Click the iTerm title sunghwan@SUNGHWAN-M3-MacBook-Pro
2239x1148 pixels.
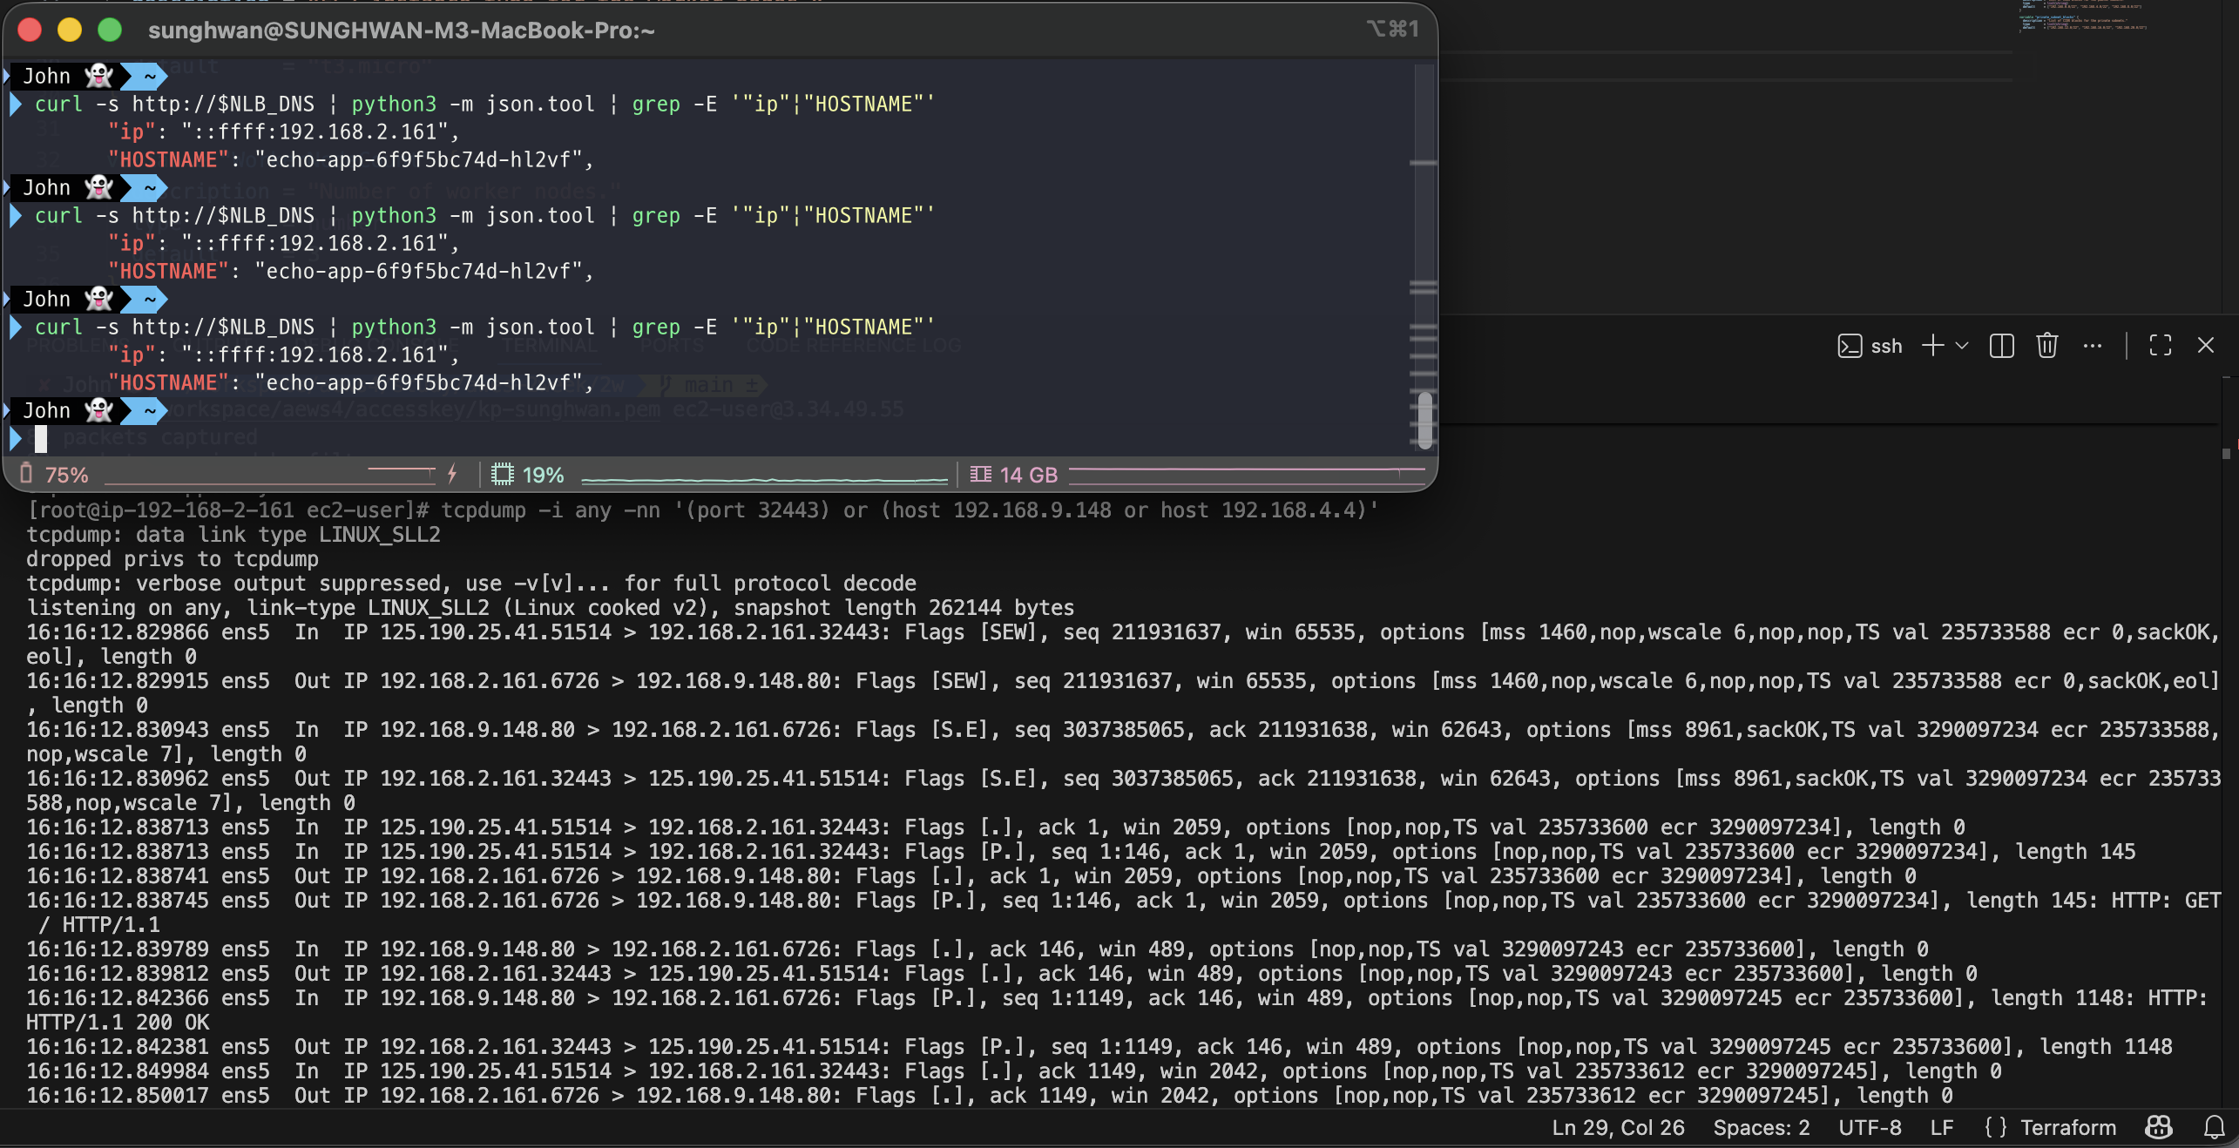pyautogui.click(x=401, y=30)
